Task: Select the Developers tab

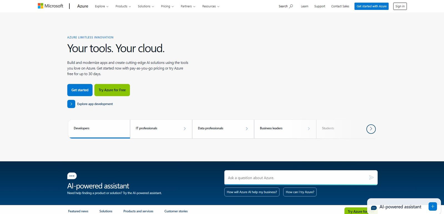Action: [x=99, y=129]
